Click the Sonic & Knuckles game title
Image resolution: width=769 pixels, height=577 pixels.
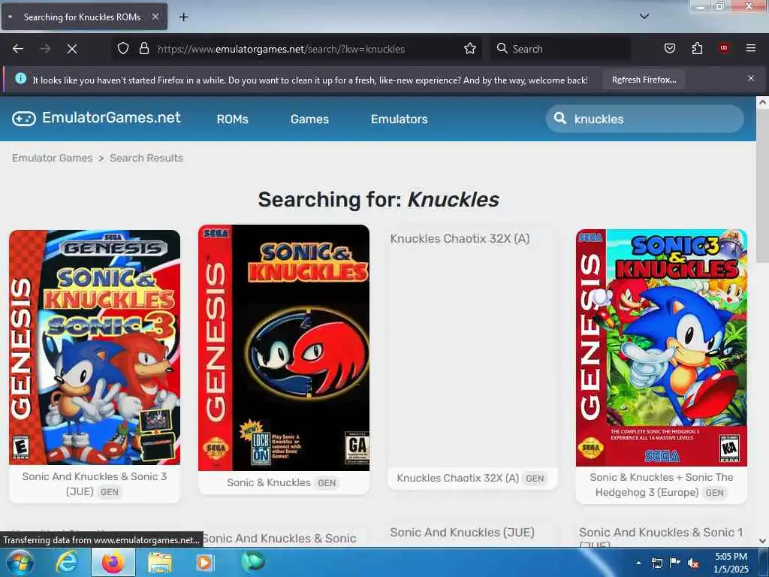269,483
